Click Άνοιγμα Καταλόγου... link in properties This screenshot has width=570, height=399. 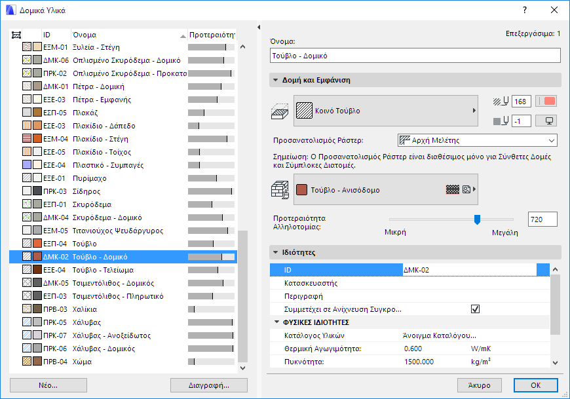440,335
